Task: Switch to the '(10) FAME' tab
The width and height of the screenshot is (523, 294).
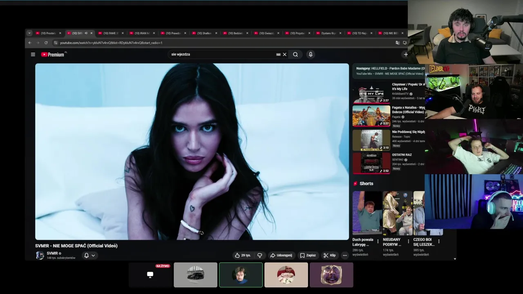Action: [110, 33]
